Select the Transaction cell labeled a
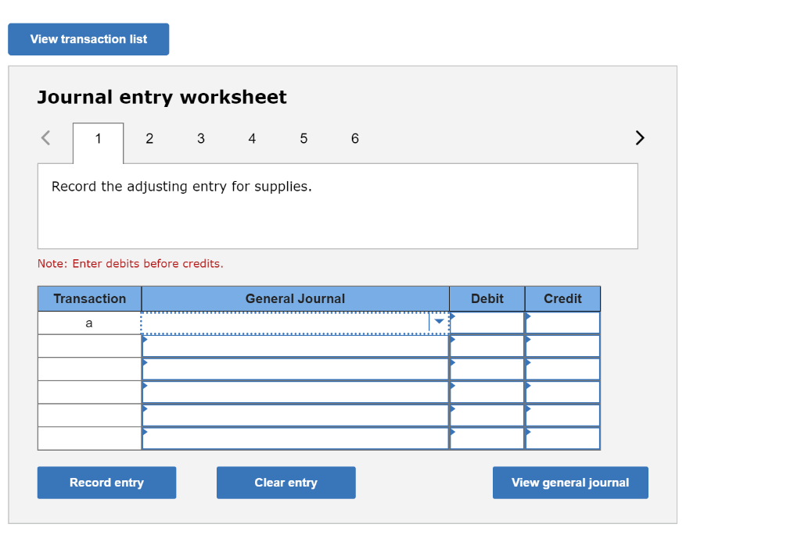801x542 pixels. pos(89,321)
